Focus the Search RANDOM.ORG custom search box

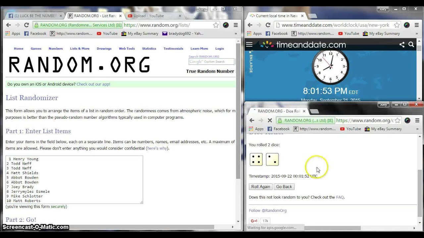point(211,61)
